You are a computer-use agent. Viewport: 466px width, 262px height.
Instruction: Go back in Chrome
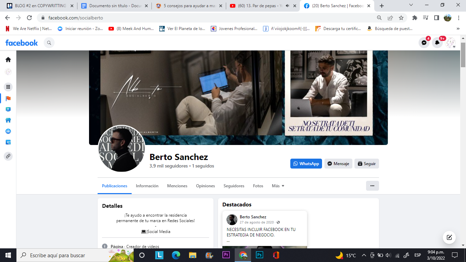tap(8, 18)
